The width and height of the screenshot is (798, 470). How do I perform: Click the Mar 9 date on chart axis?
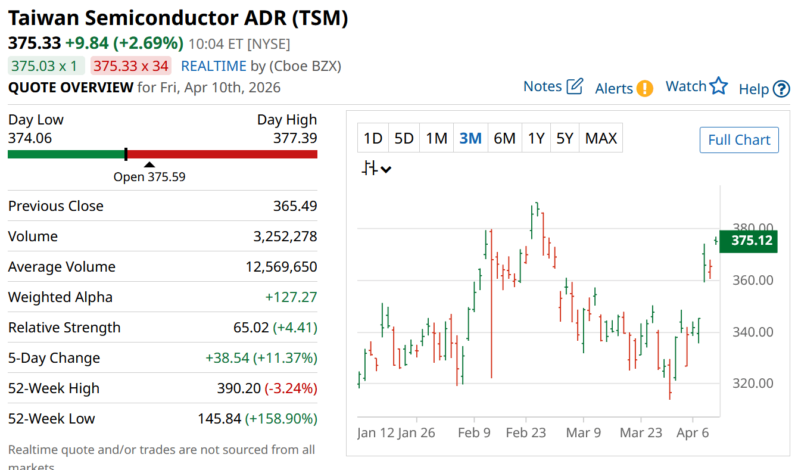[x=584, y=432]
